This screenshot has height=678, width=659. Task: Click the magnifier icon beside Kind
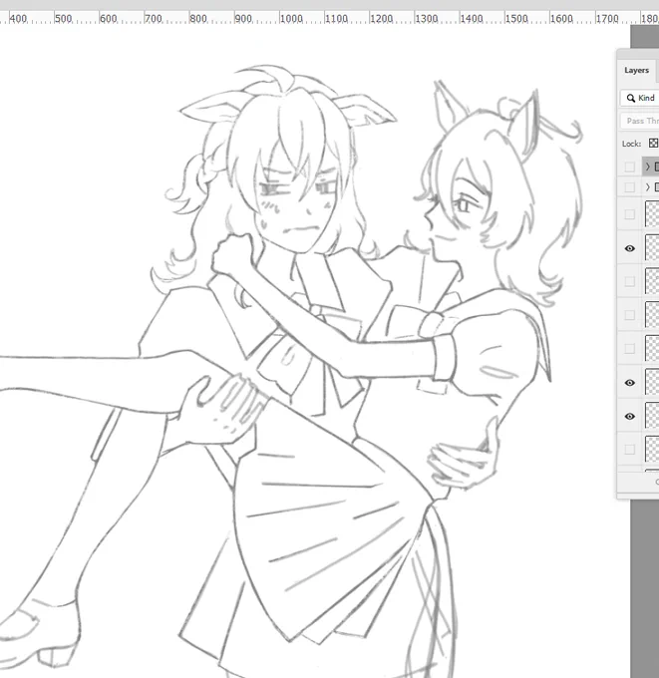coord(630,98)
